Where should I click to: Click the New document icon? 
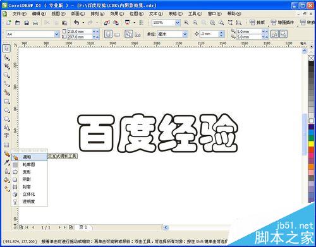[x=9, y=23]
